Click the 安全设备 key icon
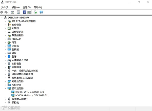 9,25
